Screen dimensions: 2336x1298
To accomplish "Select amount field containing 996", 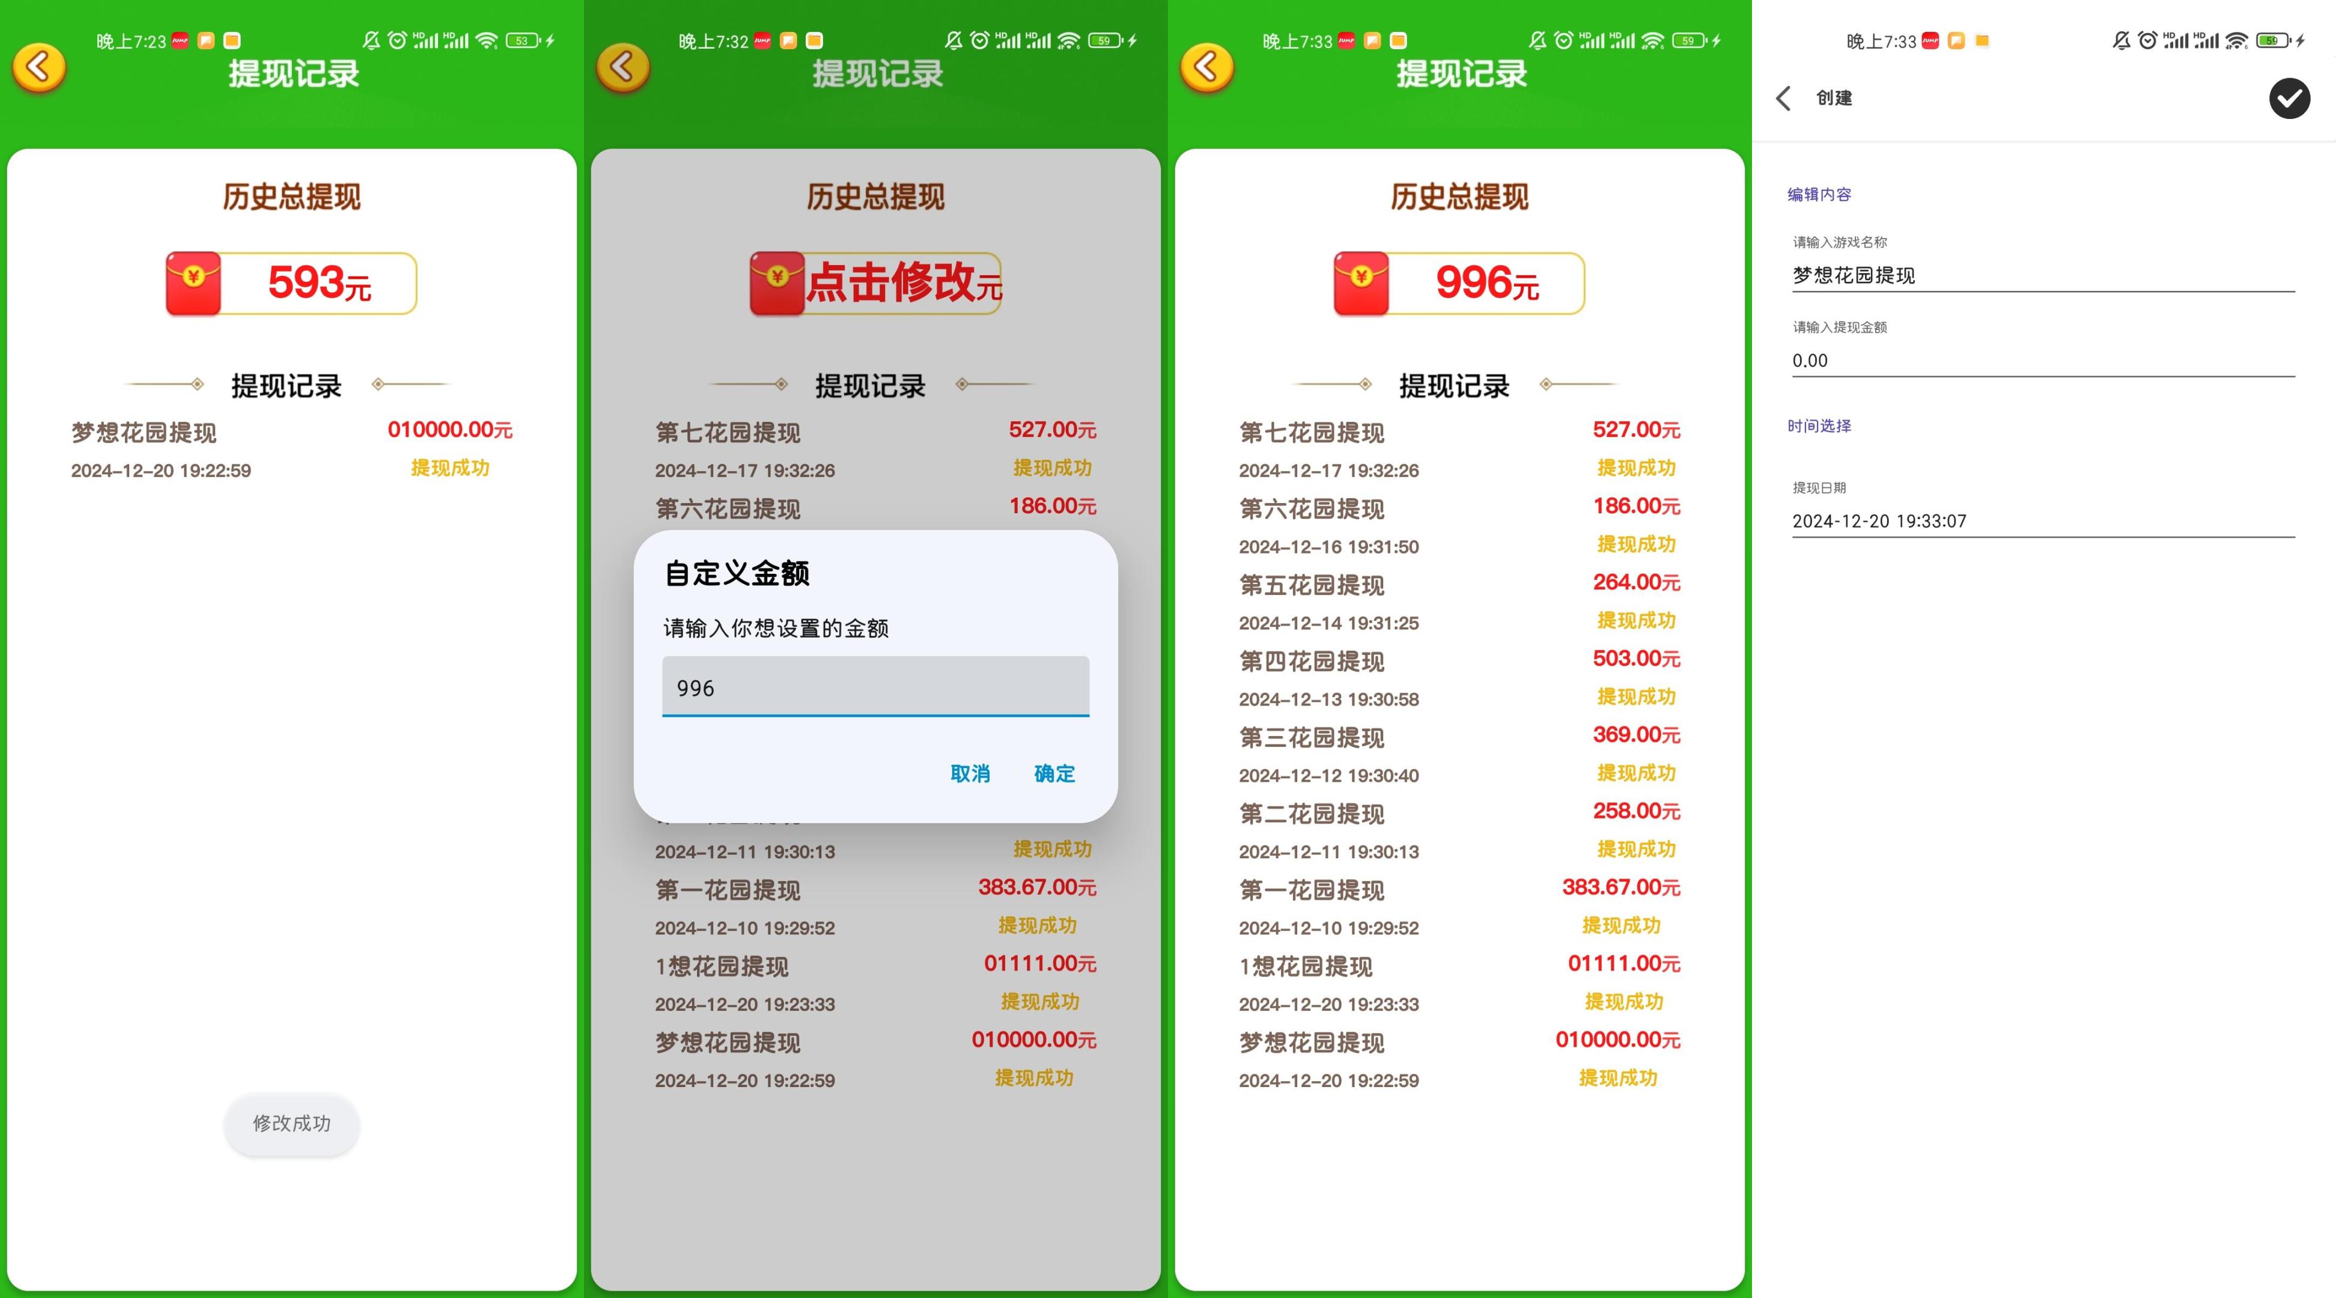I will [x=875, y=687].
